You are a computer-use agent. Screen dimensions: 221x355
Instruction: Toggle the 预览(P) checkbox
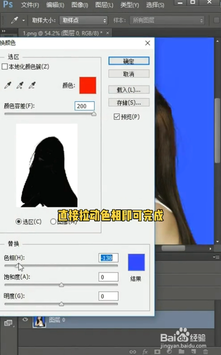click(117, 117)
